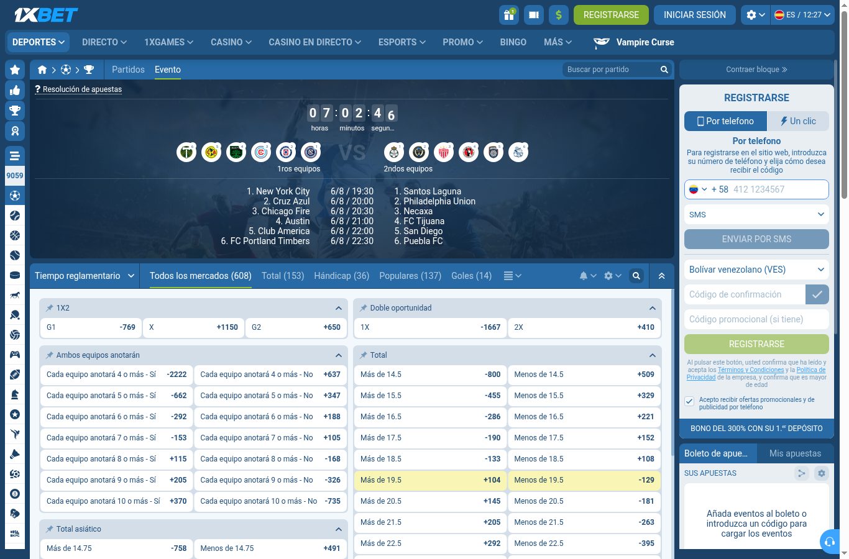Click the phone number input field
This screenshot has height=559, width=849.
[x=779, y=189]
